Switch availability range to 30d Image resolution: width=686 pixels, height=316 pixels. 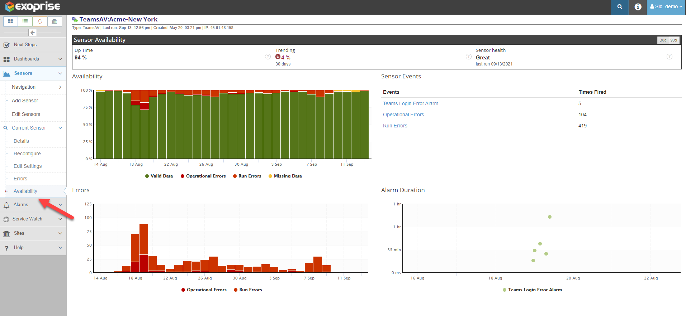point(663,40)
